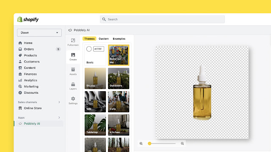Click the Pebblely AI header logo icon
271x152 pixels.
(x=70, y=30)
